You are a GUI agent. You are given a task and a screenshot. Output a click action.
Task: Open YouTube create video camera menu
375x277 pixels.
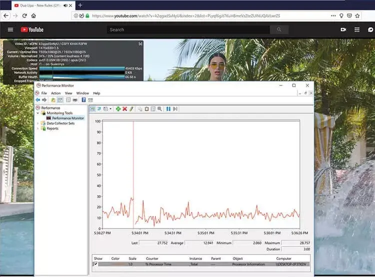point(343,29)
